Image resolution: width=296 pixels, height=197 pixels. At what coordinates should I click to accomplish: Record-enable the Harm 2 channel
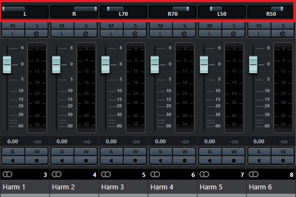(x=85, y=161)
